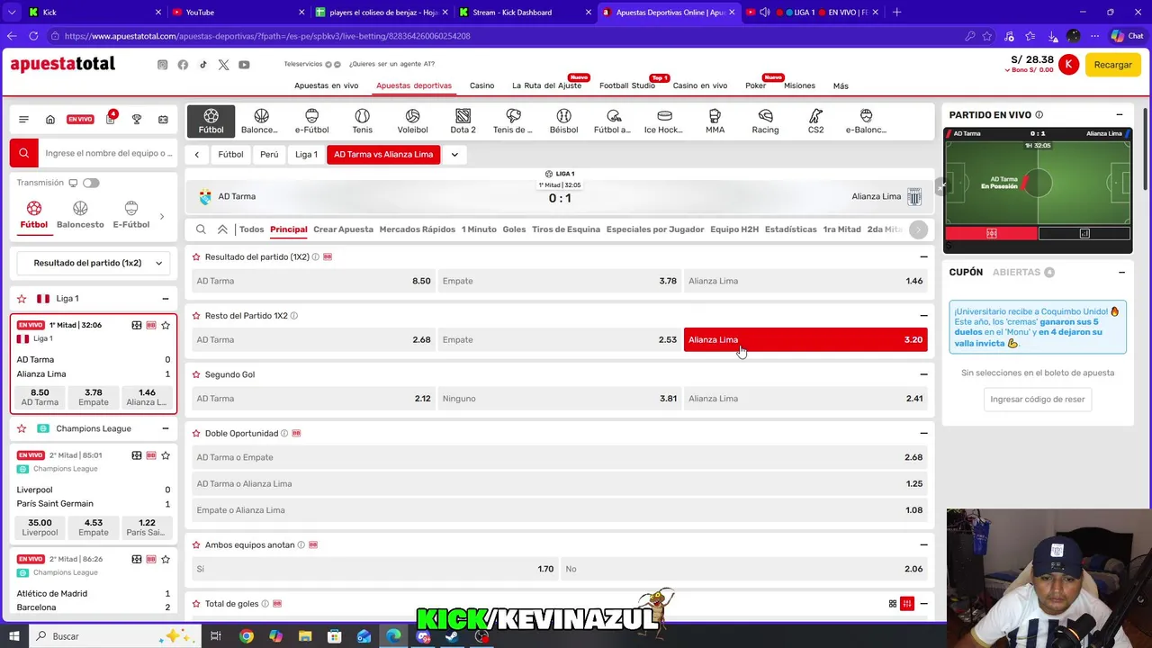Favorite the Liverpool vs Paris match star
Image resolution: width=1152 pixels, height=648 pixels.
tap(166, 455)
